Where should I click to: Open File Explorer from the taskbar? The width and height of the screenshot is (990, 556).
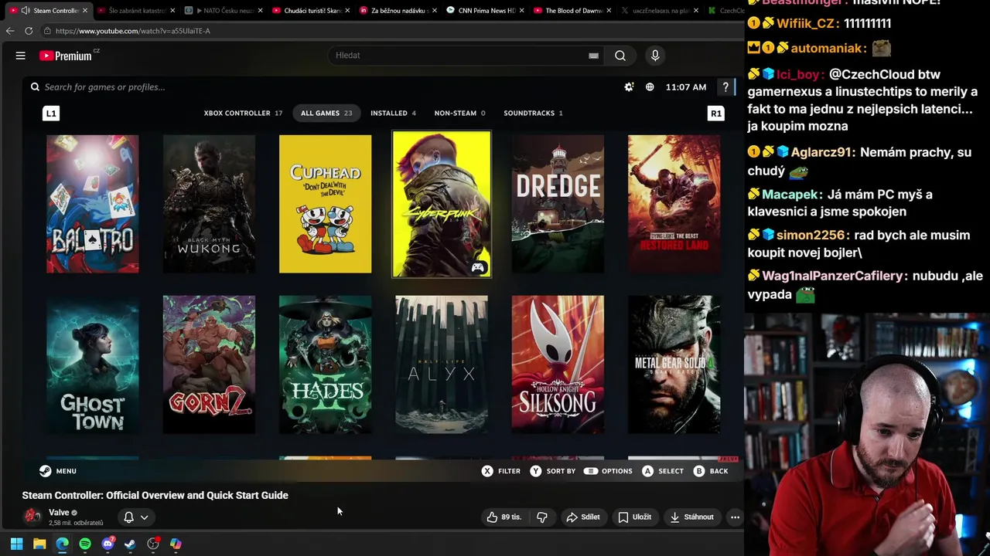click(39, 544)
